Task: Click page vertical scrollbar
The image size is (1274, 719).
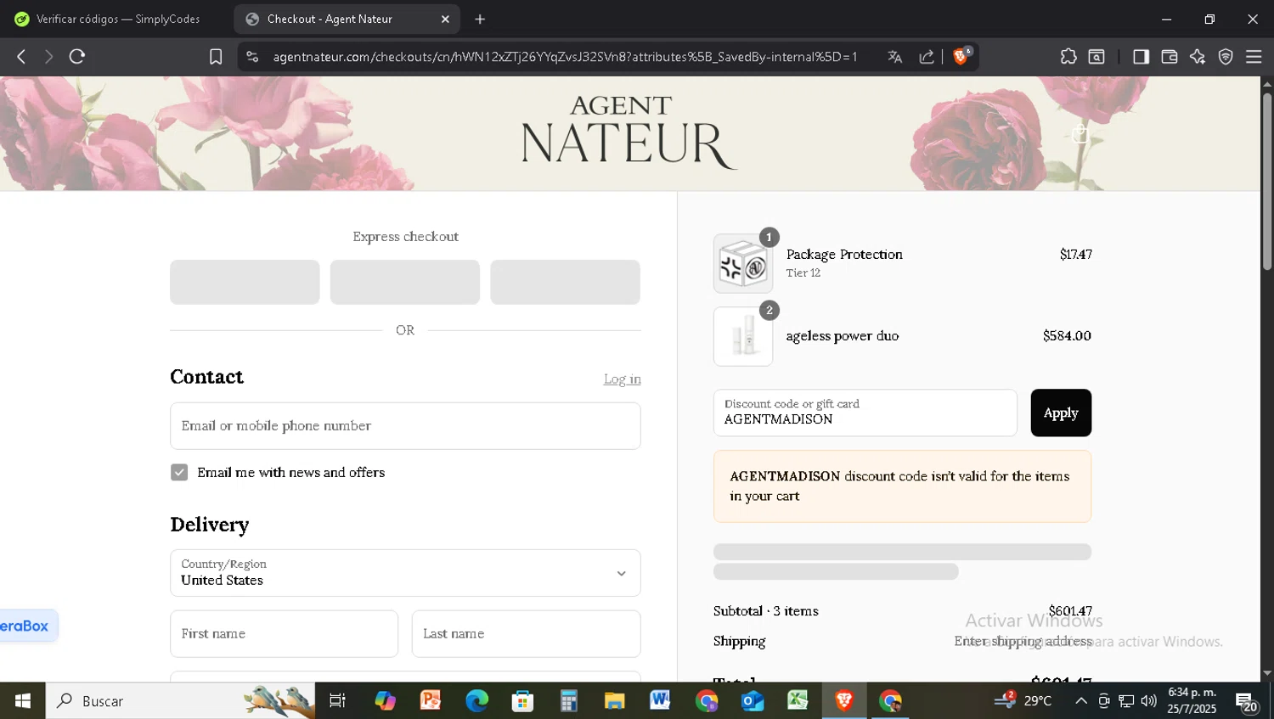Action: click(1267, 183)
